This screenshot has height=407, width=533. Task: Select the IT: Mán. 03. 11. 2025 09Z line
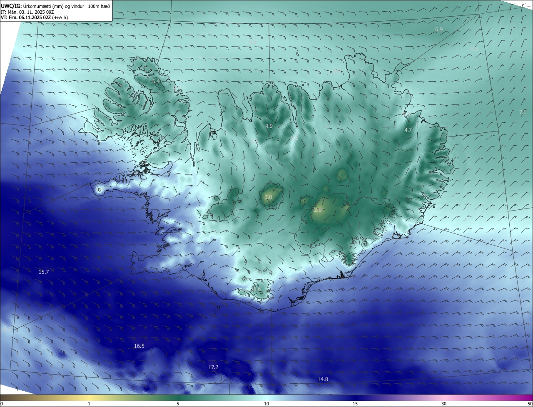tap(27, 12)
